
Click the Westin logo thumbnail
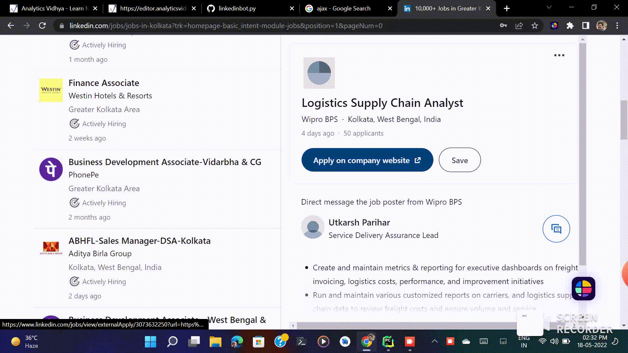(51, 90)
